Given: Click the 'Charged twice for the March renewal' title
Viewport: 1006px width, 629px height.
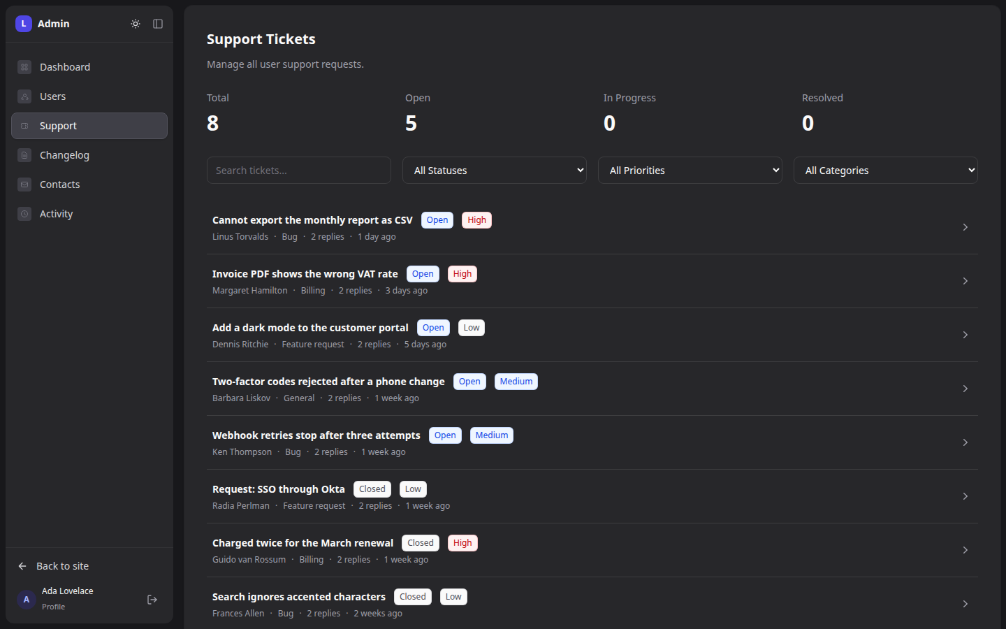Looking at the screenshot, I should click(303, 543).
